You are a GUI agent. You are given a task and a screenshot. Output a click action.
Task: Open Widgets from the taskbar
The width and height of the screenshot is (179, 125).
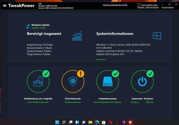point(77,122)
